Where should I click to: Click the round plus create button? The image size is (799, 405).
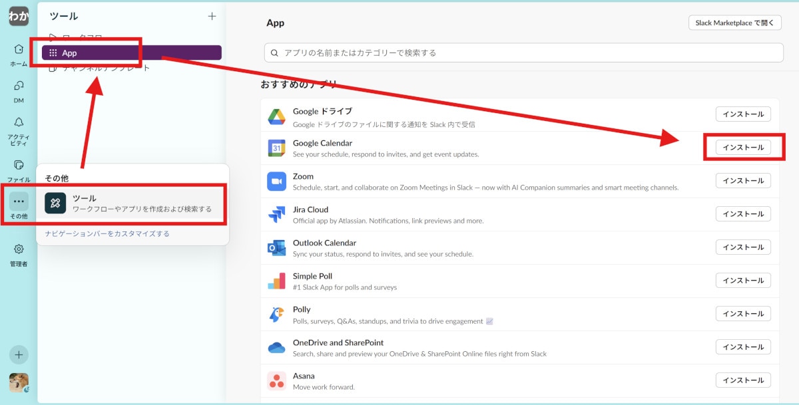19,354
